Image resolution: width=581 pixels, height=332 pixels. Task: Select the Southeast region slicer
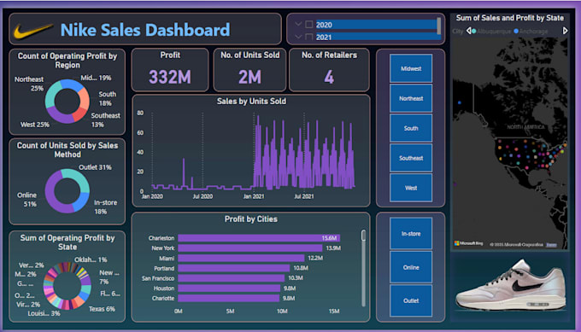pyautogui.click(x=411, y=158)
